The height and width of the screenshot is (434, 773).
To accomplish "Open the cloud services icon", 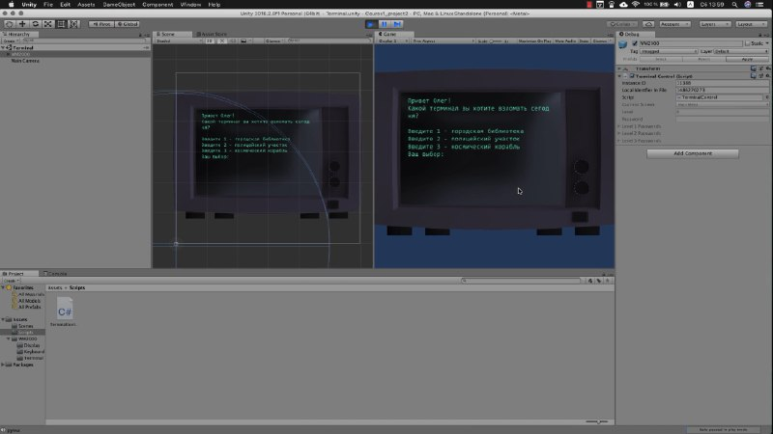I will 648,24.
